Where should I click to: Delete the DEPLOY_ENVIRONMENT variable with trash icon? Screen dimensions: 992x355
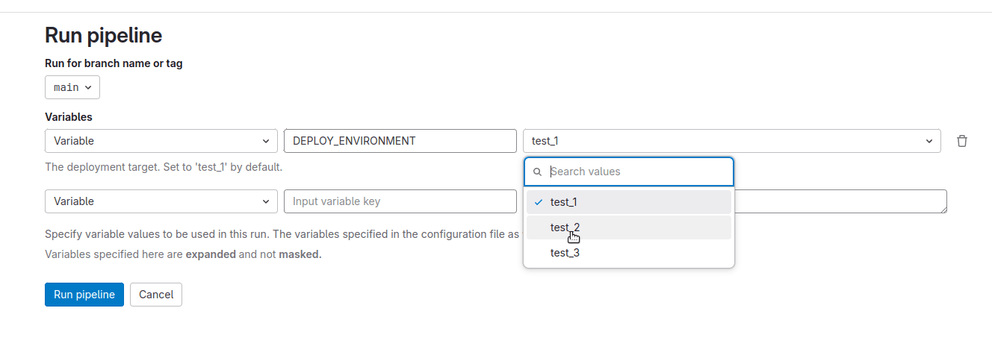click(x=962, y=141)
